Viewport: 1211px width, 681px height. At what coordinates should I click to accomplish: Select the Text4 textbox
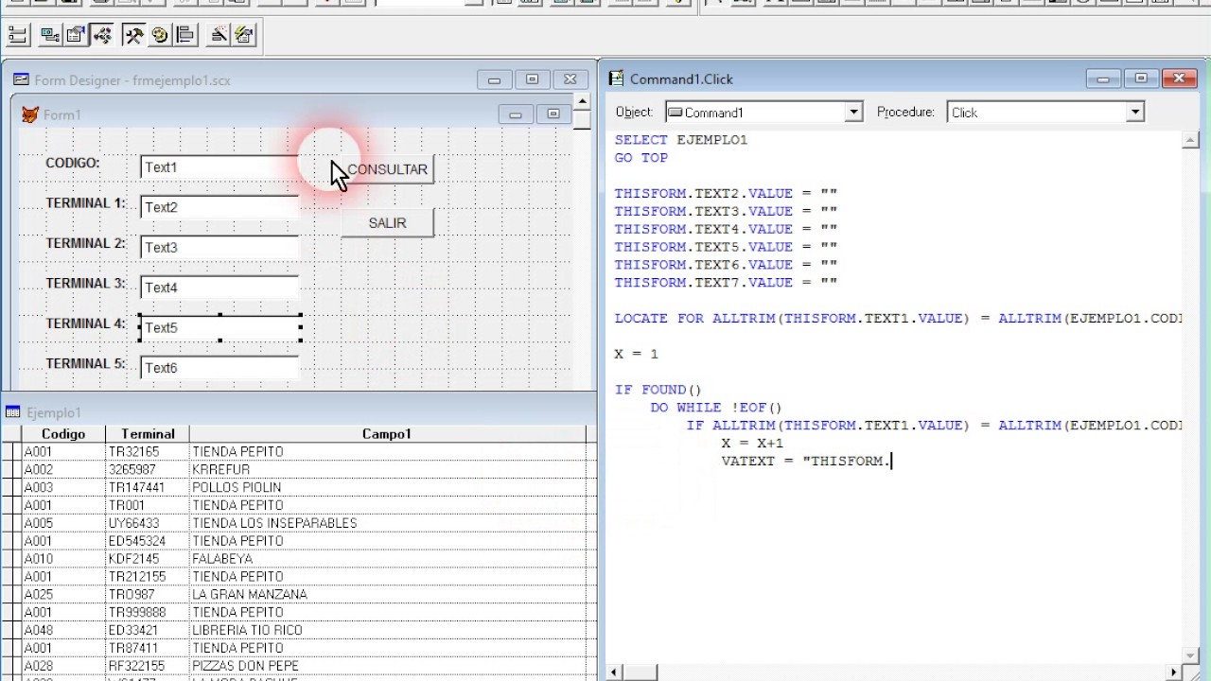[x=219, y=288]
